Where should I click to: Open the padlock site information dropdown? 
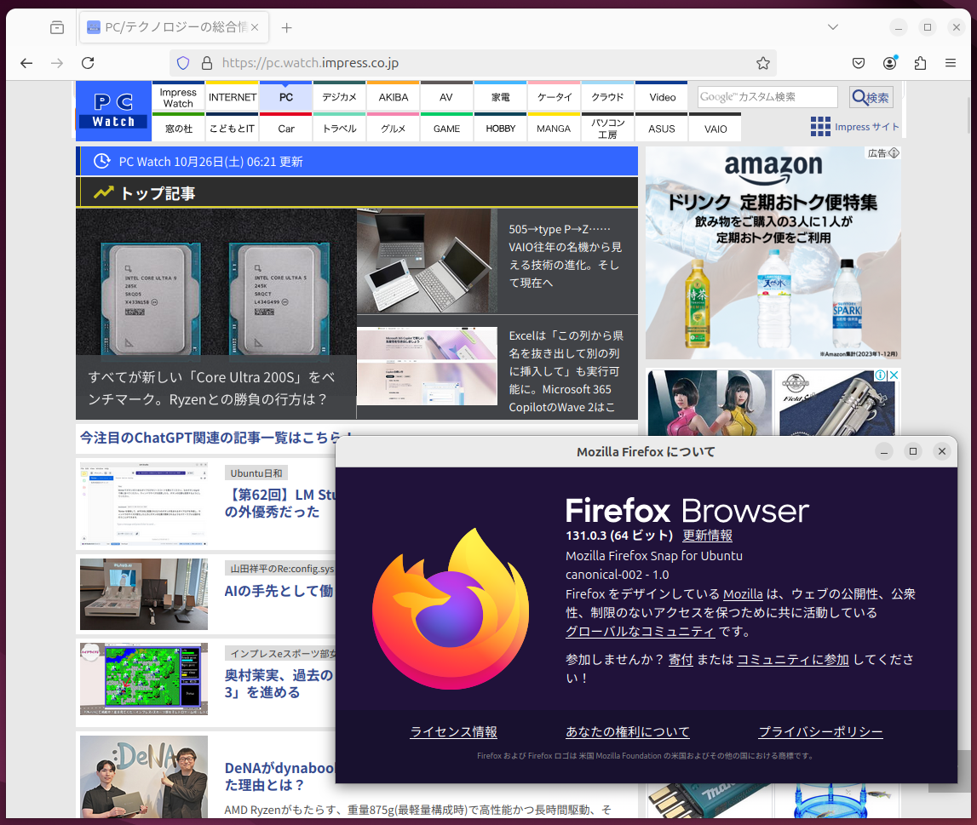pyautogui.click(x=206, y=62)
